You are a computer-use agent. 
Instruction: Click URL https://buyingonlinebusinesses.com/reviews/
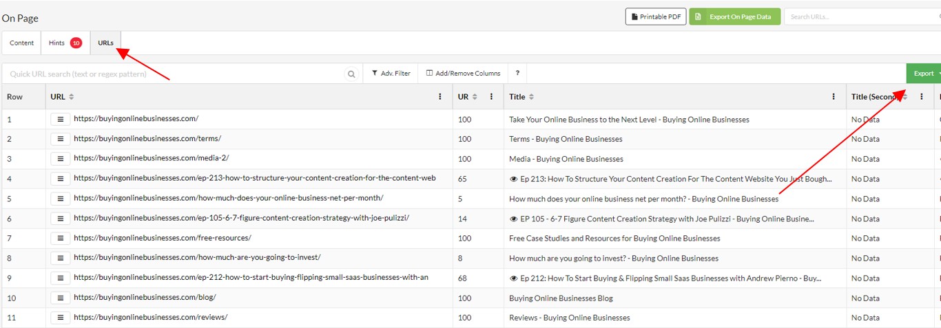click(150, 318)
